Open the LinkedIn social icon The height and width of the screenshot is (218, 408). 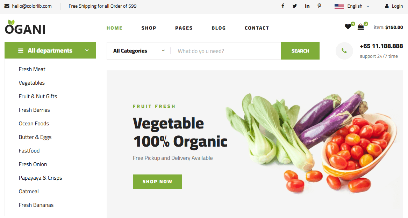click(x=307, y=6)
